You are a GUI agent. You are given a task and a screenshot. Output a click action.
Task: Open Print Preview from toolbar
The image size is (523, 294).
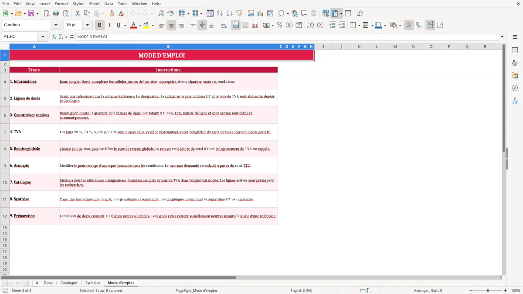pos(66,14)
